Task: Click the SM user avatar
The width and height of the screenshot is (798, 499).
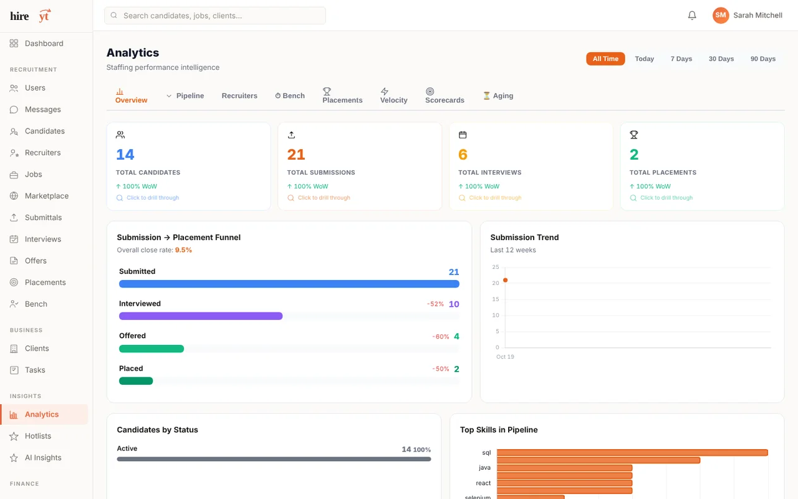Action: 721,16
